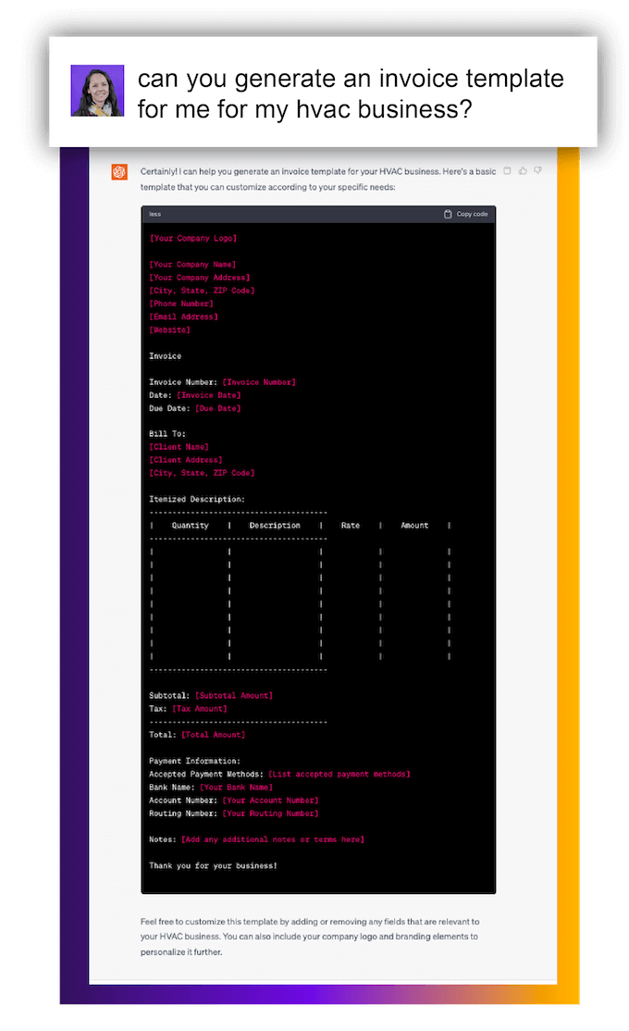Click the [Invoice Number] placeholder
Viewport: 629px width, 1031px height.
(x=259, y=382)
